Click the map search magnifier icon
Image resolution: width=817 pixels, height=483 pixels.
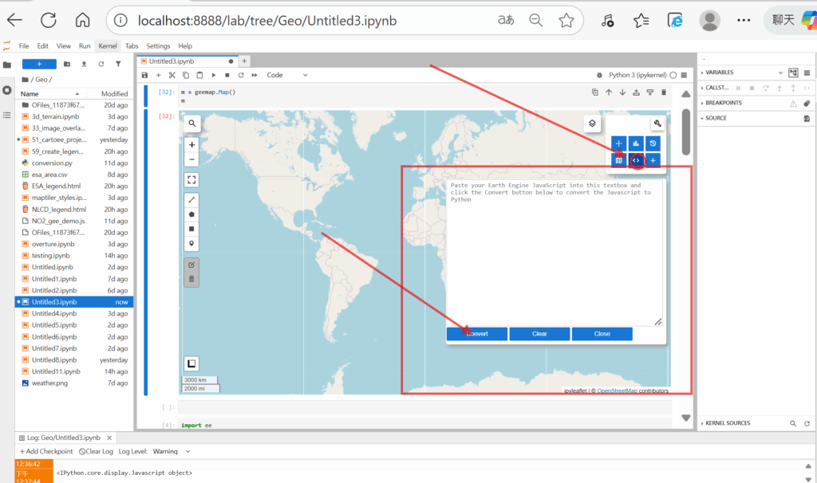[x=191, y=123]
